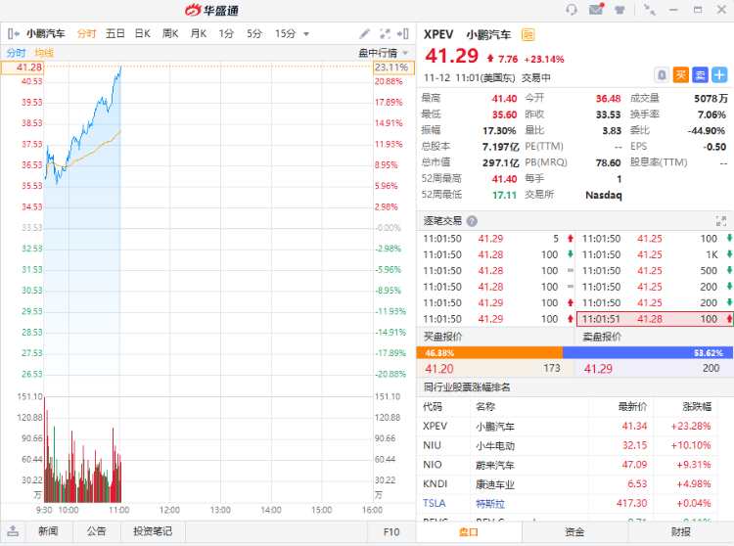734x546 pixels.
Task: Click the orange buy button
Action: tap(680, 75)
